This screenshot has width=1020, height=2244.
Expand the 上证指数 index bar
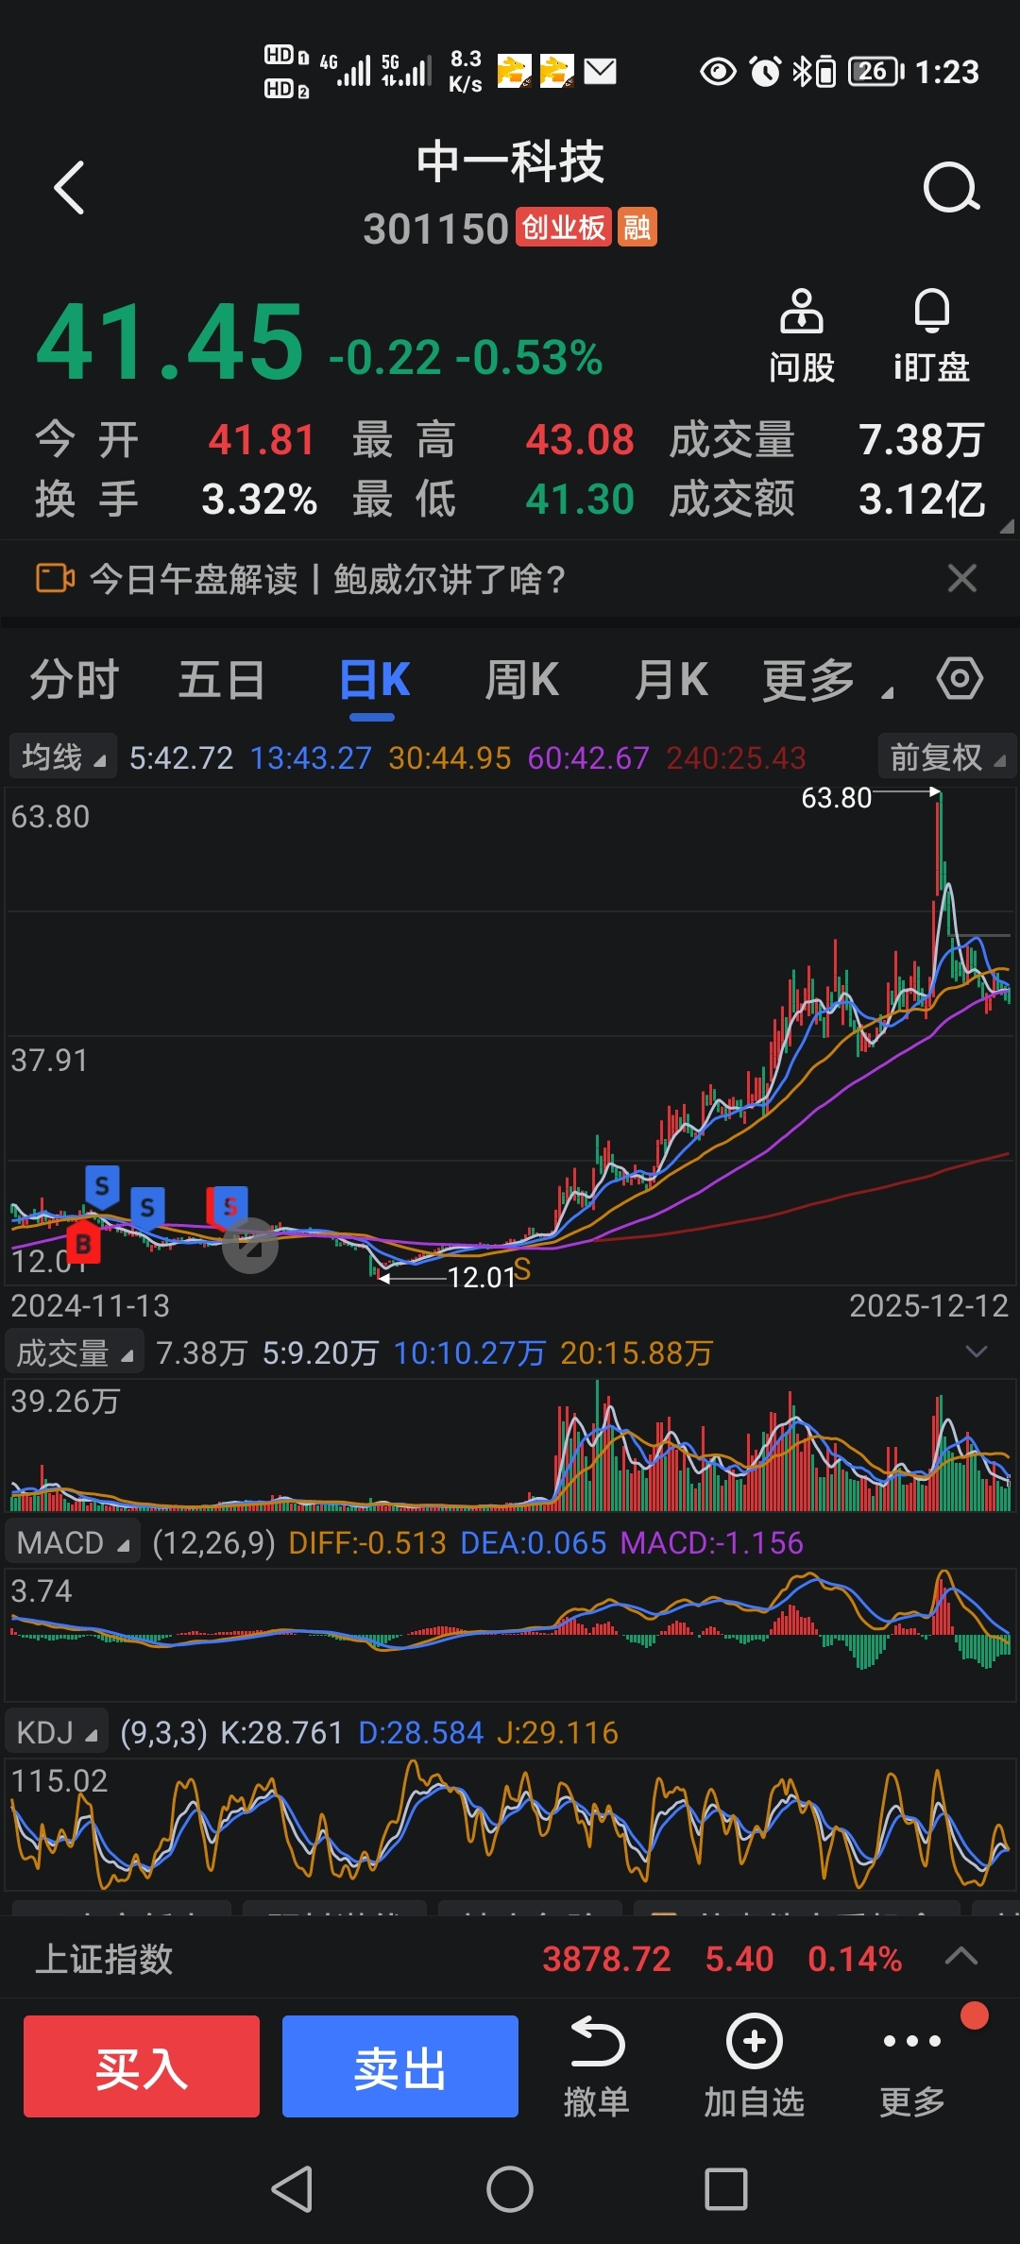[x=961, y=1956]
